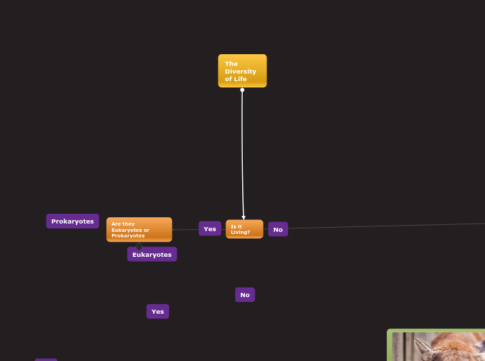Click the No label right of Is It Living?

point(278,230)
